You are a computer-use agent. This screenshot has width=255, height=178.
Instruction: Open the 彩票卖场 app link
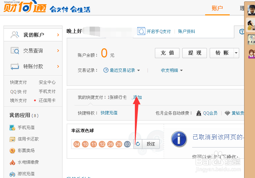click(26, 151)
